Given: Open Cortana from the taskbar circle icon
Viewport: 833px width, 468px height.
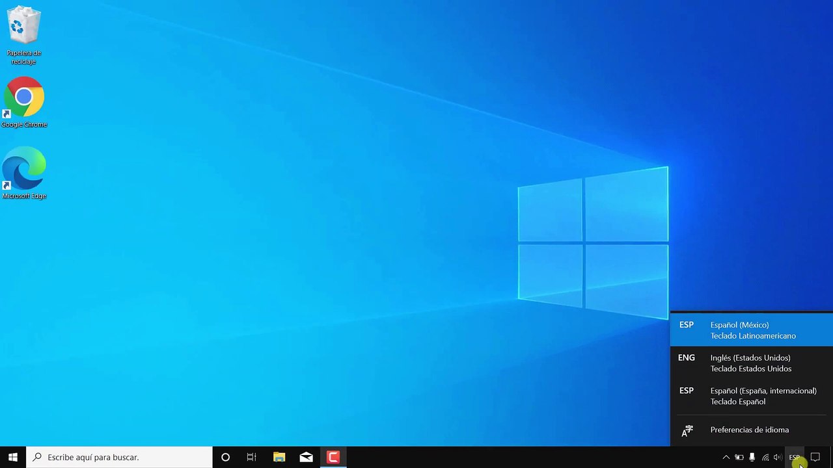Looking at the screenshot, I should click(x=225, y=457).
